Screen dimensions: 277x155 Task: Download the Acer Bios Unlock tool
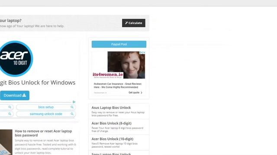point(15,96)
